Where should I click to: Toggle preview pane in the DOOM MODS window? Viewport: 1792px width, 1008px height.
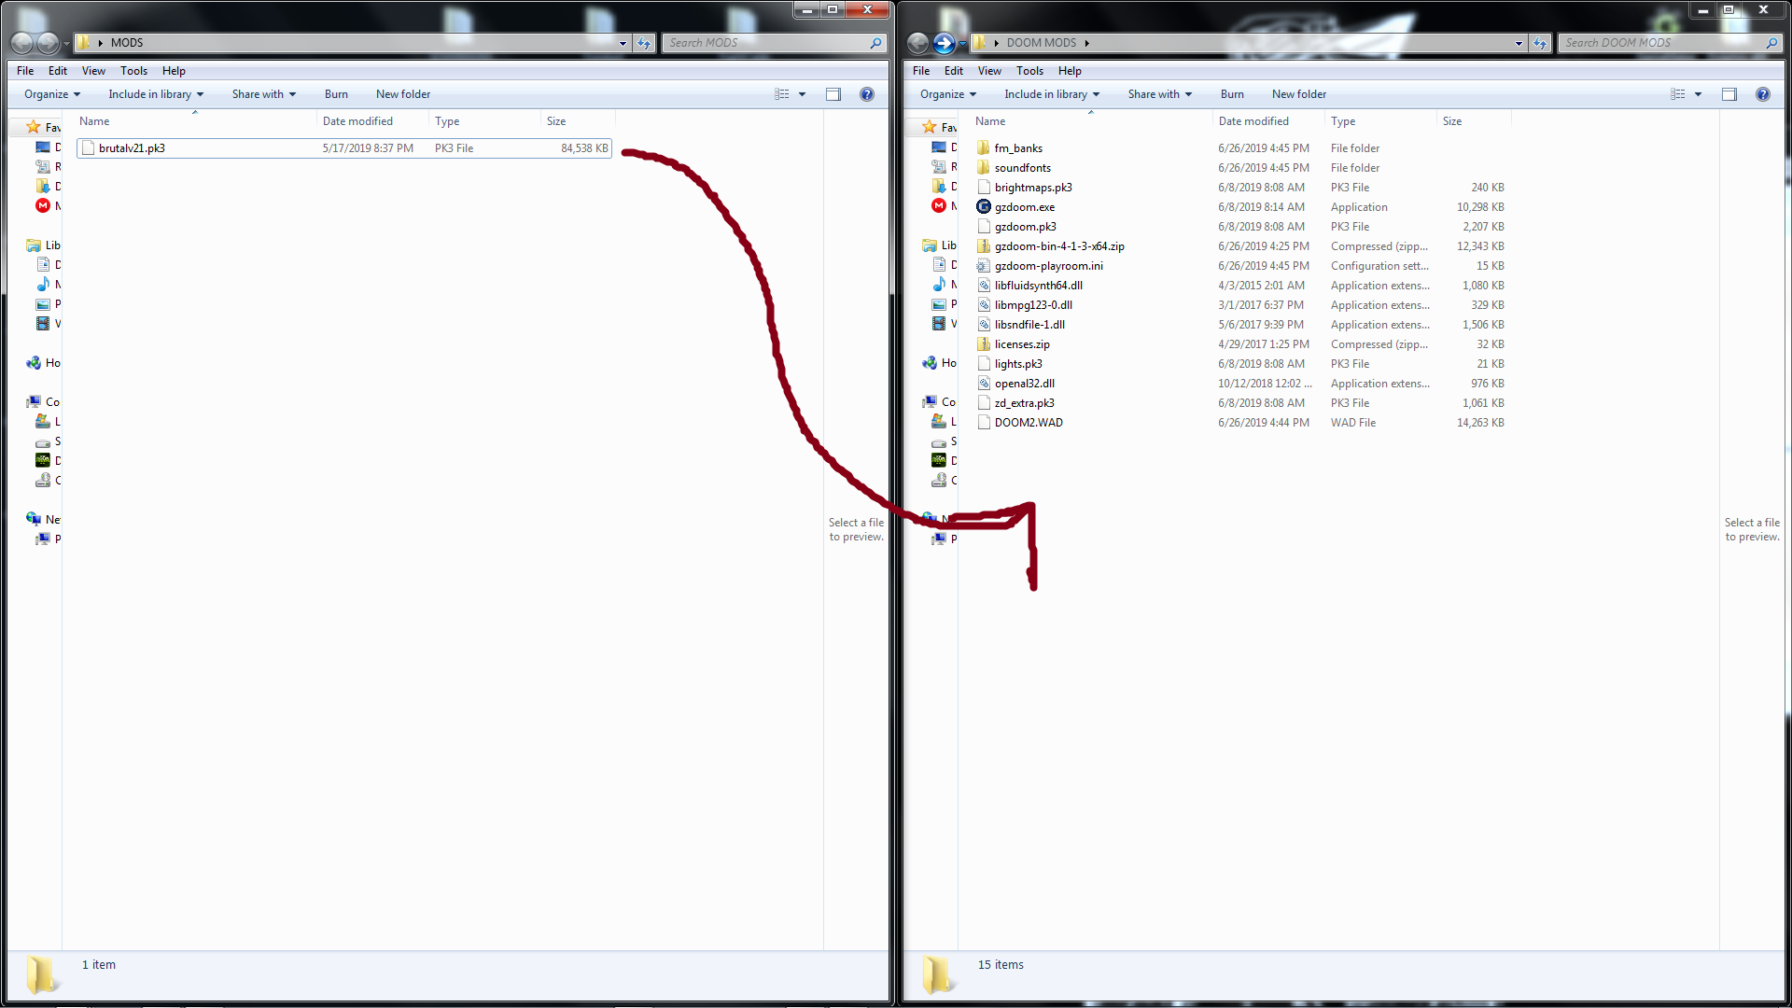pos(1729,94)
